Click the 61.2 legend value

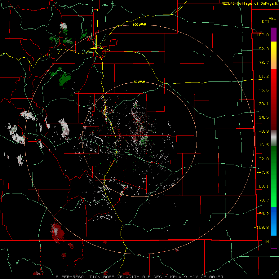(264, 76)
